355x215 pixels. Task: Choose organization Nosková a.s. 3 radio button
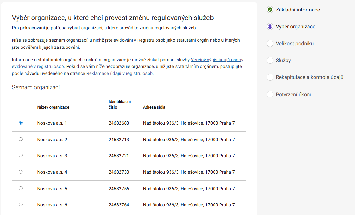[21, 155]
